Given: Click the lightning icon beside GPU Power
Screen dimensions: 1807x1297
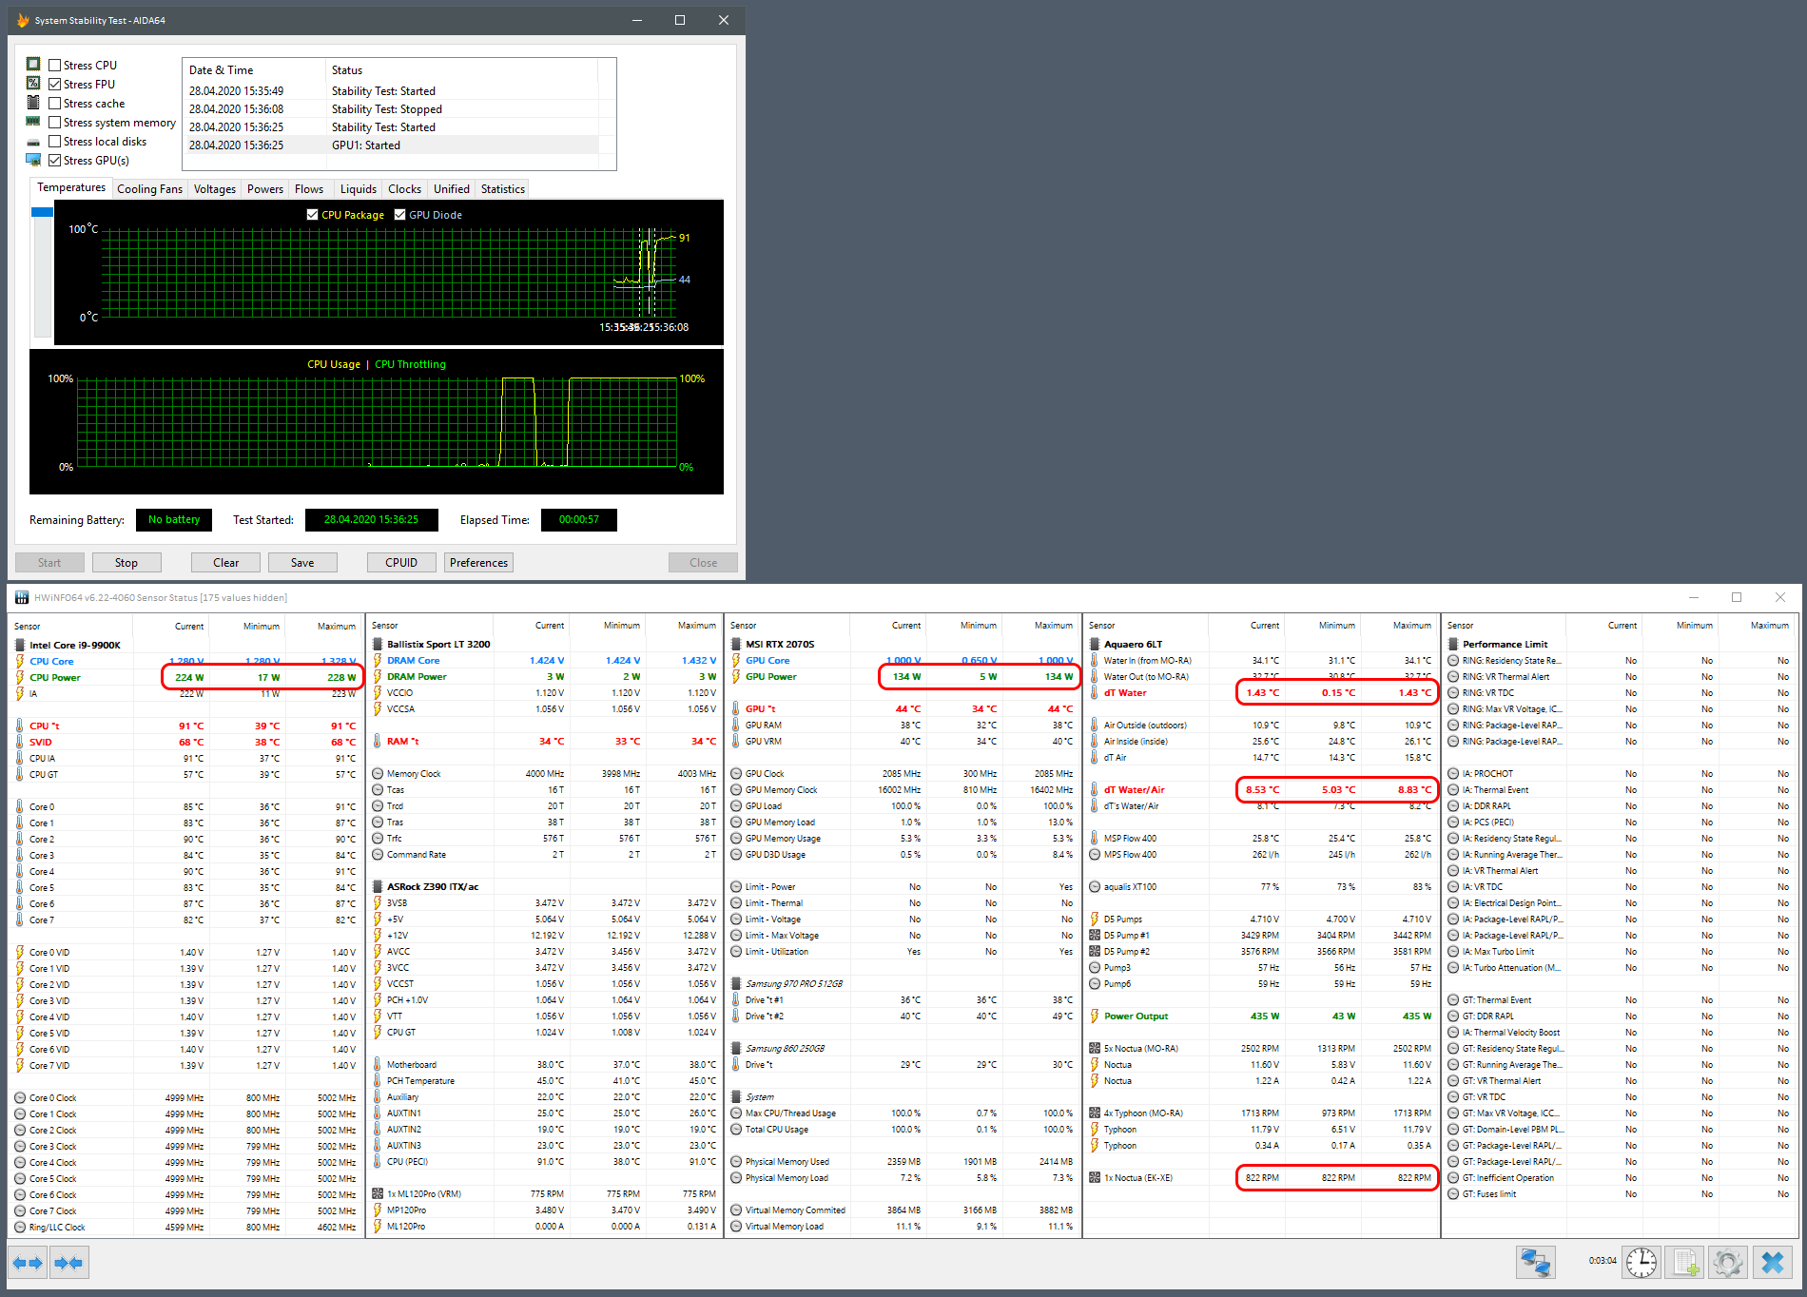Looking at the screenshot, I should click(x=736, y=676).
